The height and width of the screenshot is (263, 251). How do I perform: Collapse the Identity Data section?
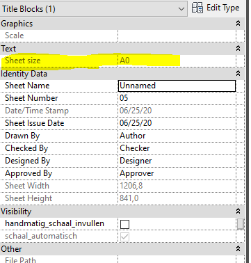[x=238, y=73]
